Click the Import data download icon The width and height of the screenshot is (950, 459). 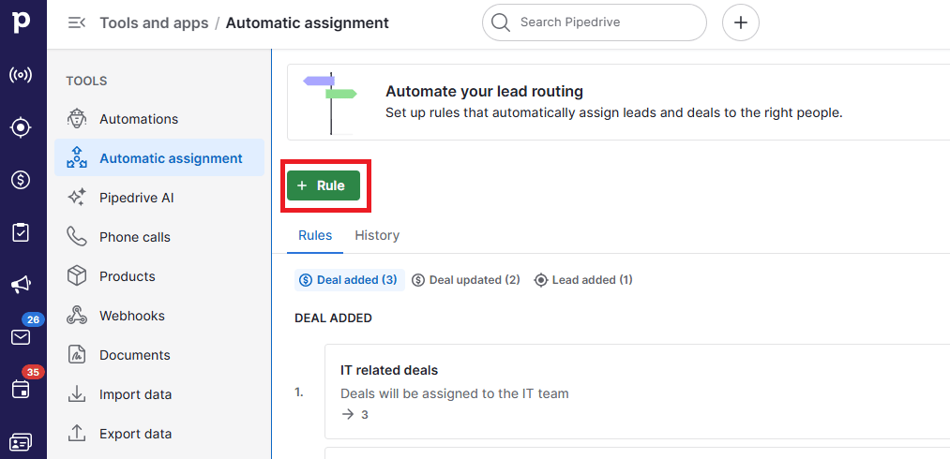(77, 394)
